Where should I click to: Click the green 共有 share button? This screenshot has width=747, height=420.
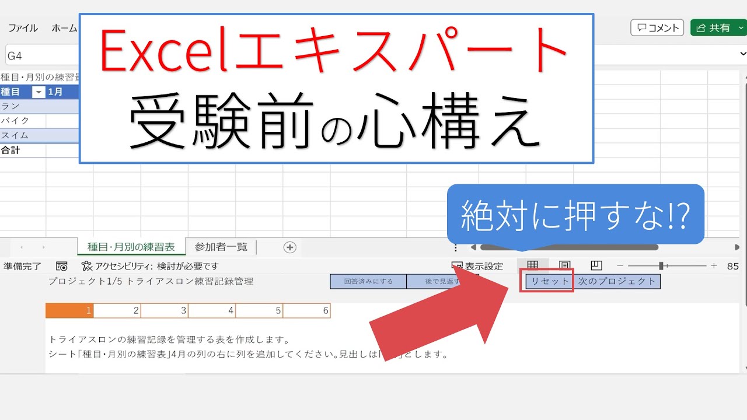click(717, 27)
